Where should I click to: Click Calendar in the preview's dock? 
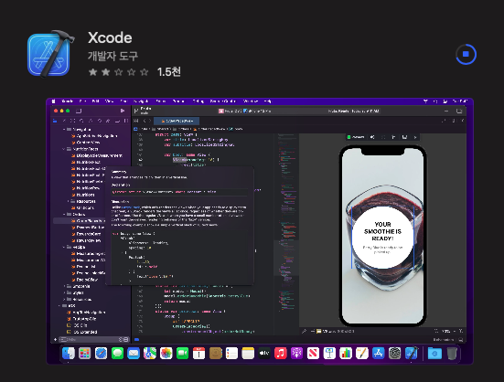pyautogui.click(x=199, y=354)
